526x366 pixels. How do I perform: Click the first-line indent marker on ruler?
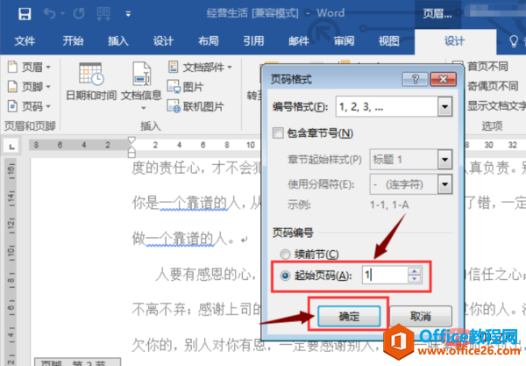pos(131,140)
